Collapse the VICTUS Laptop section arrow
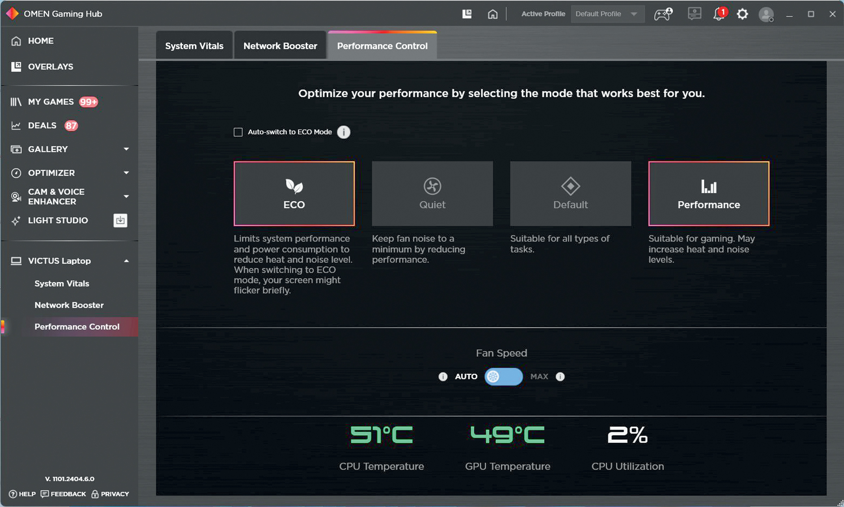This screenshot has width=844, height=507. point(126,261)
